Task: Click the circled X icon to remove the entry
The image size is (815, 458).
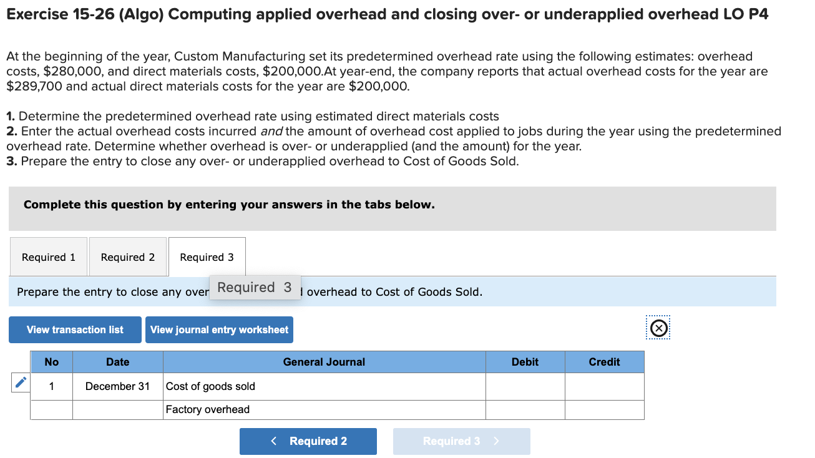Action: pyautogui.click(x=658, y=328)
